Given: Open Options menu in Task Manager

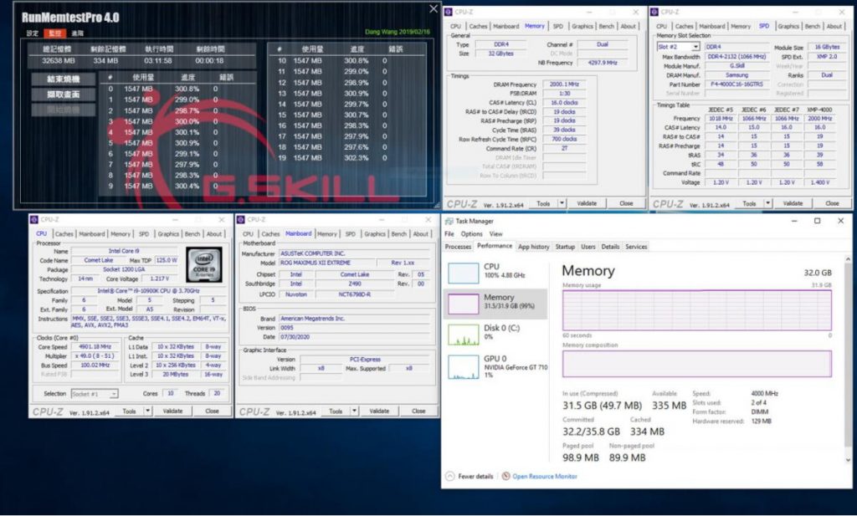Looking at the screenshot, I should point(471,233).
